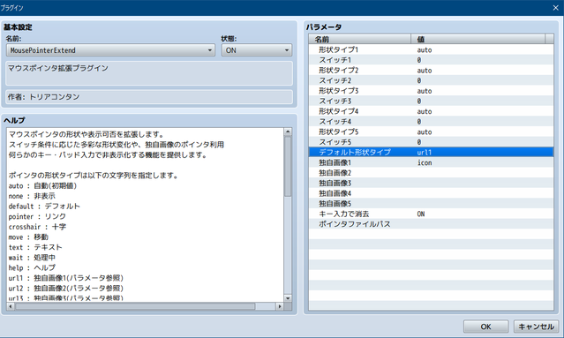Click the help horizontal scroll left arrow
The image size is (564, 338).
pos(11,306)
